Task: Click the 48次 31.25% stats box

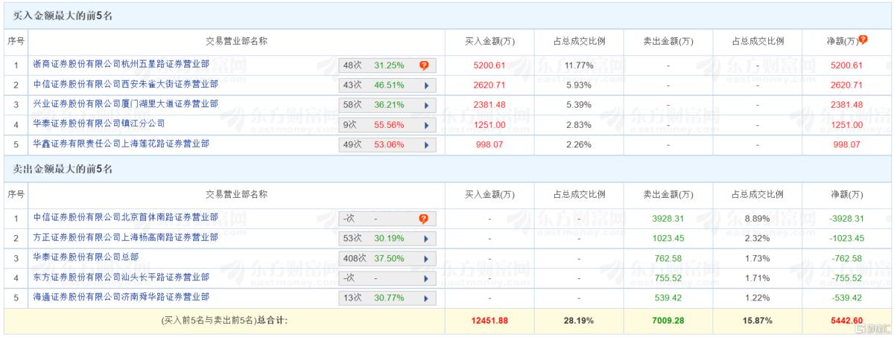Action: (x=387, y=65)
